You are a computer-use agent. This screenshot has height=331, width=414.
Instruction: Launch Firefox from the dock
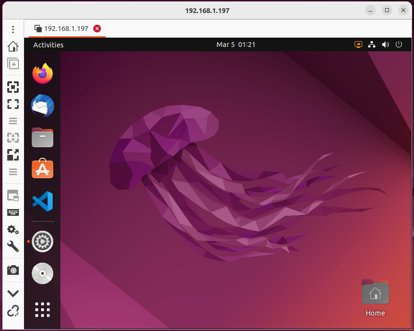click(x=43, y=73)
